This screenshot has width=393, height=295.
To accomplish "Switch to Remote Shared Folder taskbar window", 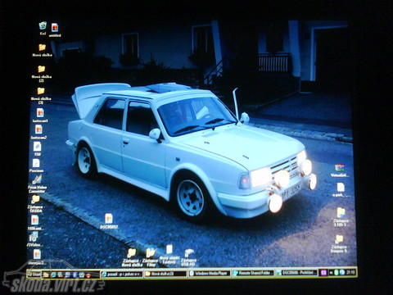I will click(x=253, y=273).
